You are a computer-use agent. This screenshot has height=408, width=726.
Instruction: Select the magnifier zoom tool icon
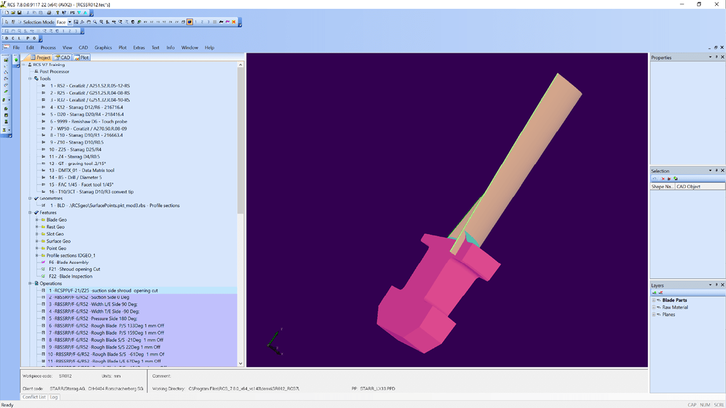click(x=95, y=22)
